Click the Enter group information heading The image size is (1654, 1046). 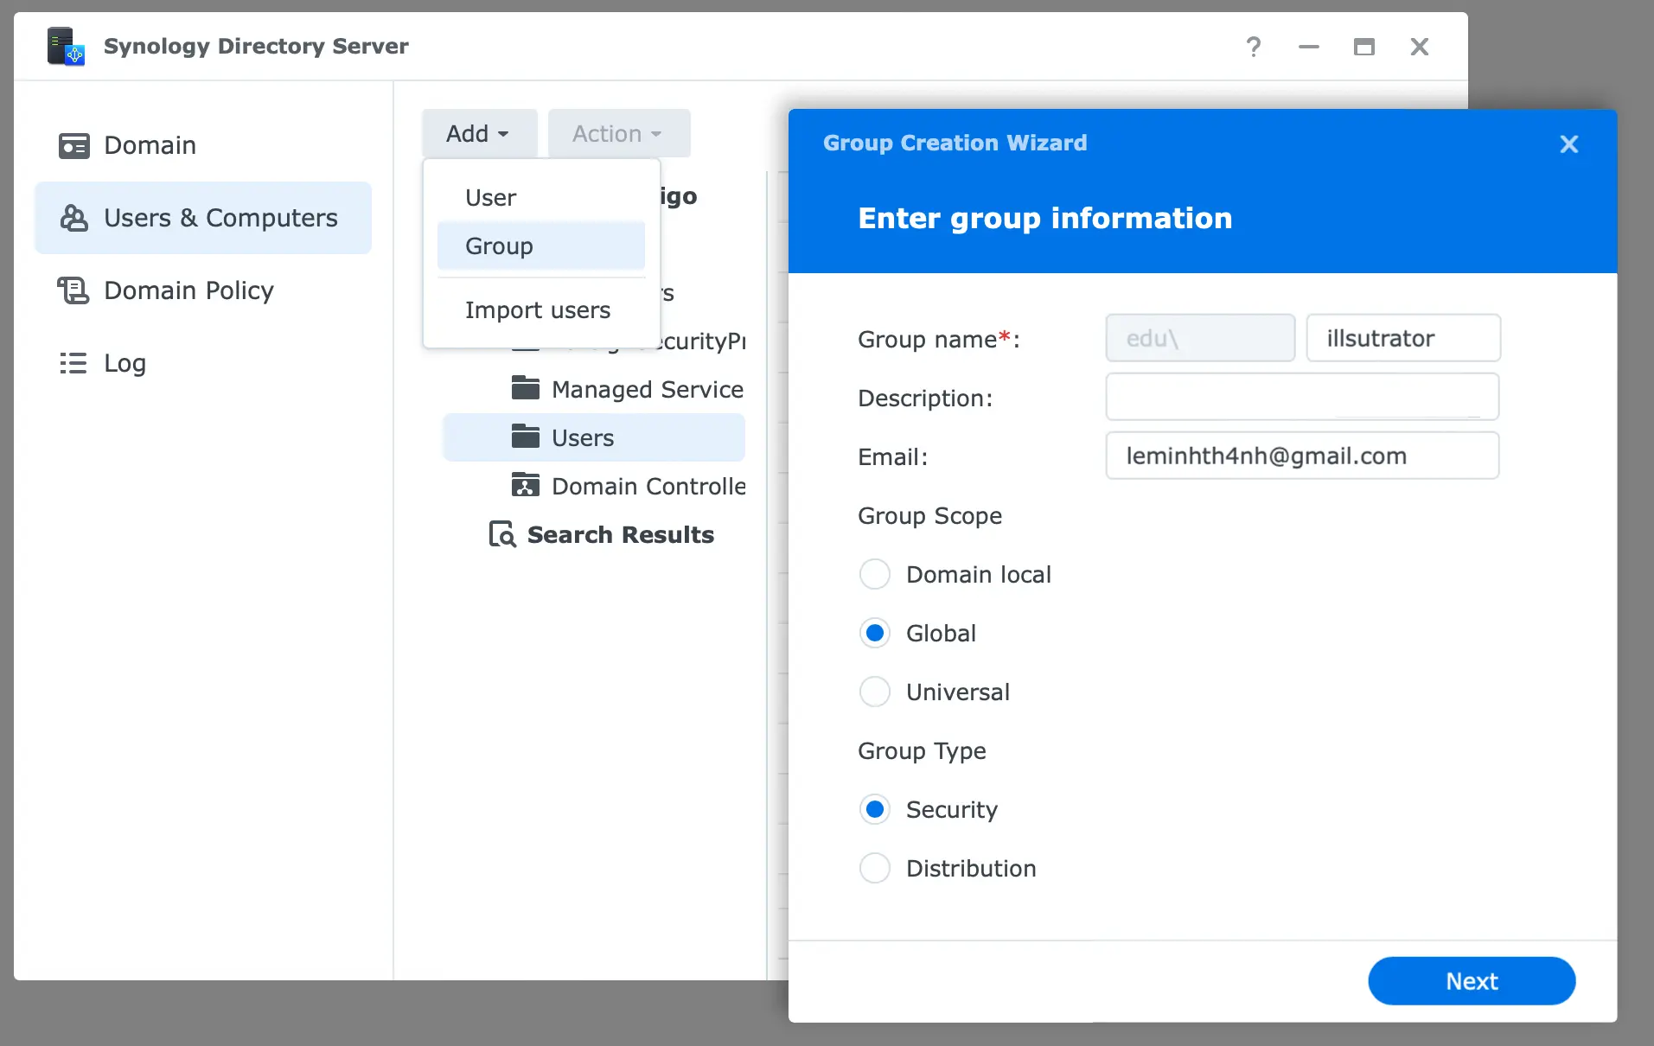(x=1044, y=219)
